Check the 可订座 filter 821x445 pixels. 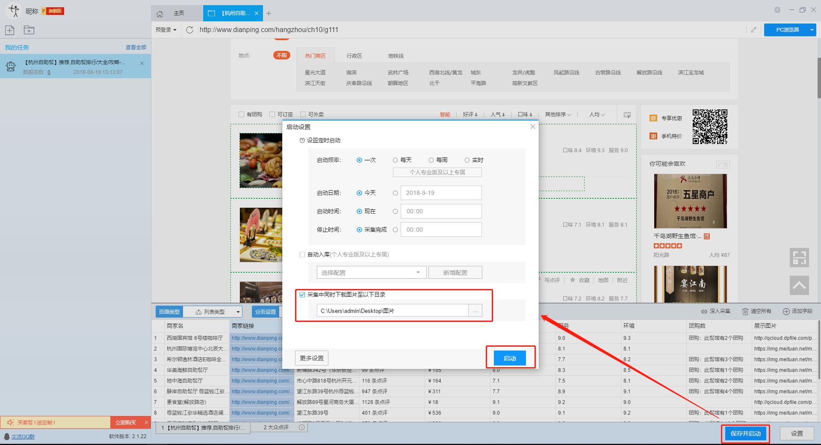272,115
